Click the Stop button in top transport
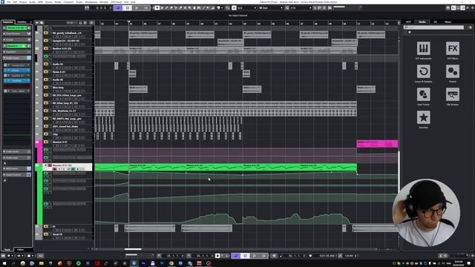Viewport: 475px width, 267px height. pyautogui.click(x=127, y=8)
